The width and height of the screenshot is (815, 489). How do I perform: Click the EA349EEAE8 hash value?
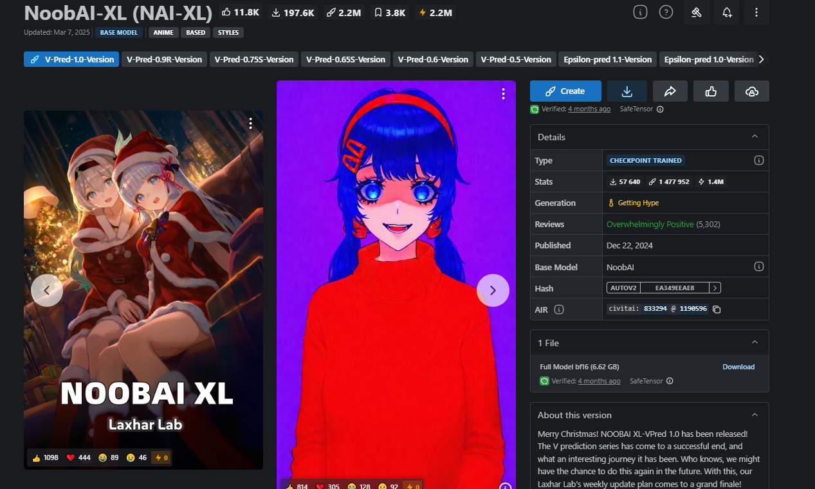point(675,288)
